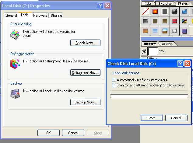Click OK in Local Disk Properties
Image resolution: width=193 pixels, height=143 pixels.
point(48,133)
